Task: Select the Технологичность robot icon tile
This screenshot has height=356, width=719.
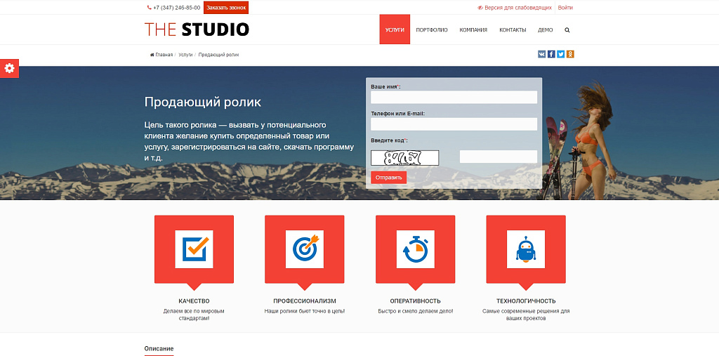Action: (x=525, y=249)
